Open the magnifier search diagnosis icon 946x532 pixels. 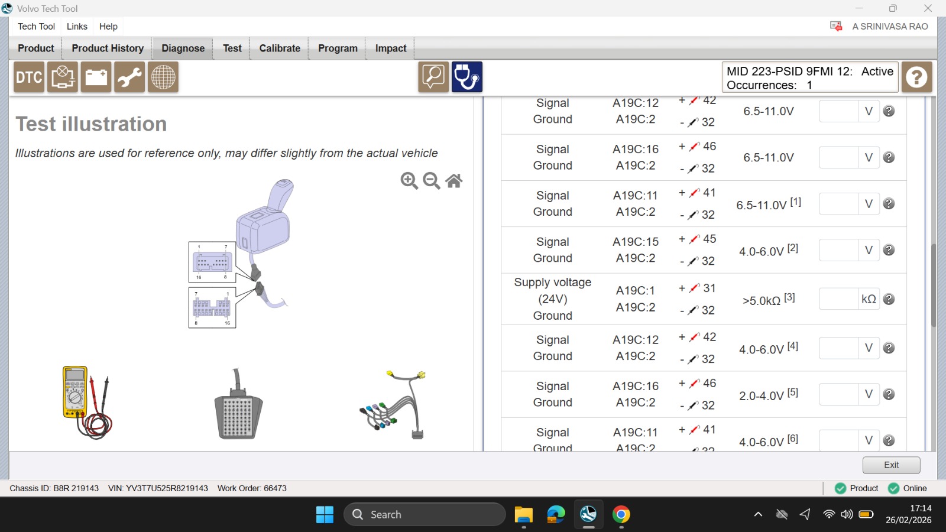point(433,77)
